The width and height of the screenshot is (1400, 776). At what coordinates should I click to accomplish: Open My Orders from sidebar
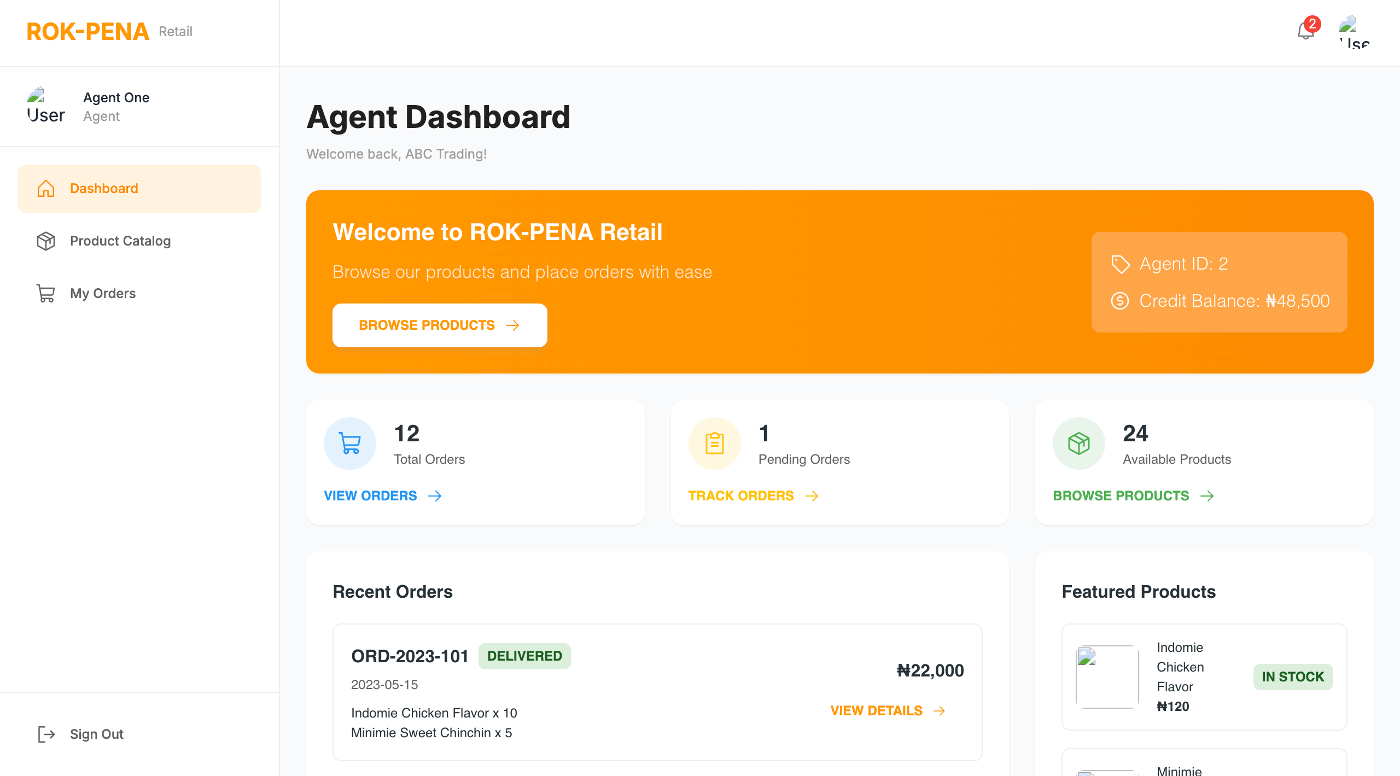pyautogui.click(x=103, y=294)
